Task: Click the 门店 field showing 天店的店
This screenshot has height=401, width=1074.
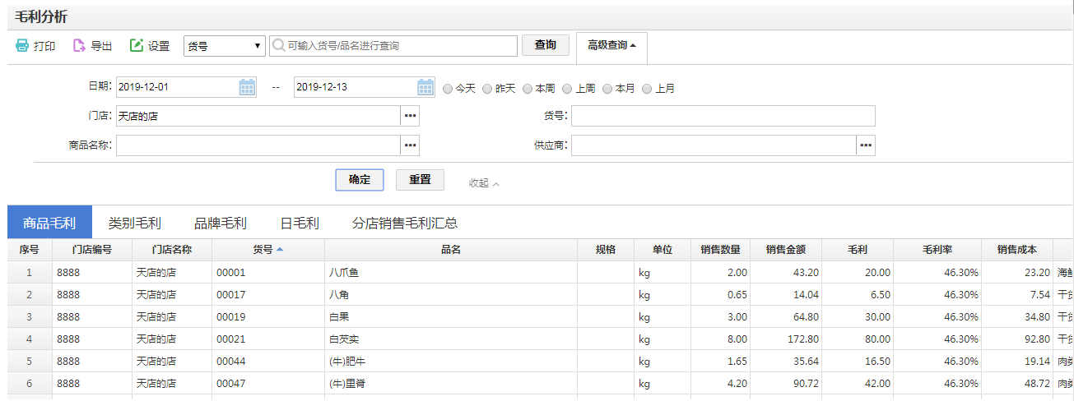Action: pos(258,116)
